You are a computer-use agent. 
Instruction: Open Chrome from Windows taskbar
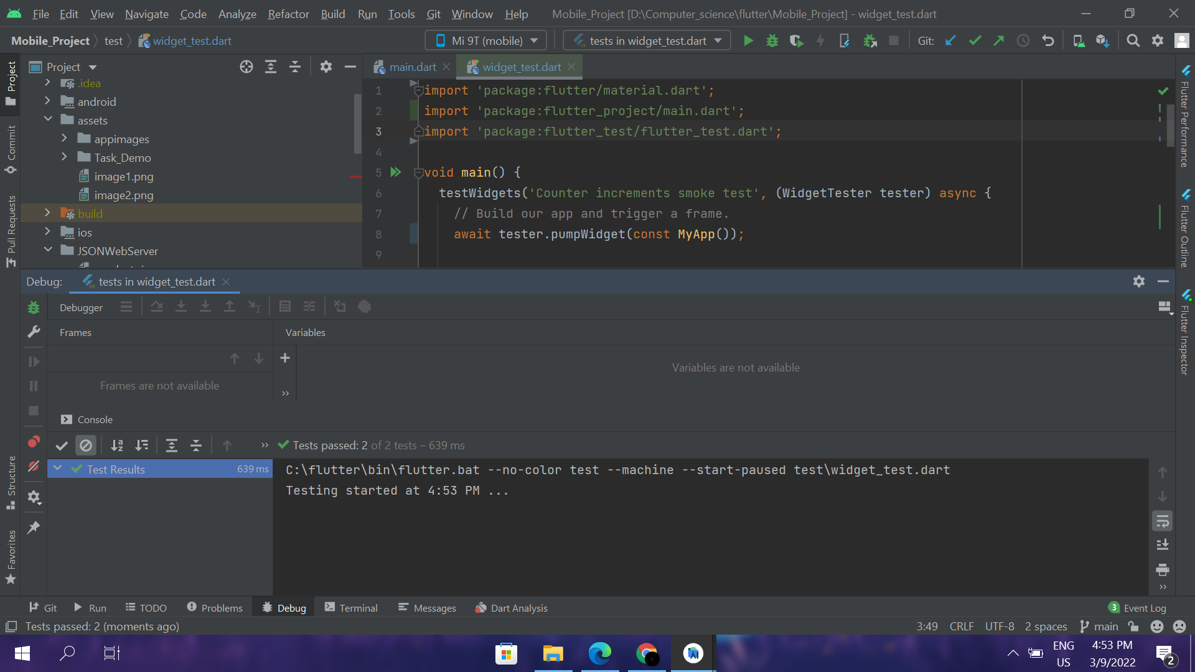647,653
